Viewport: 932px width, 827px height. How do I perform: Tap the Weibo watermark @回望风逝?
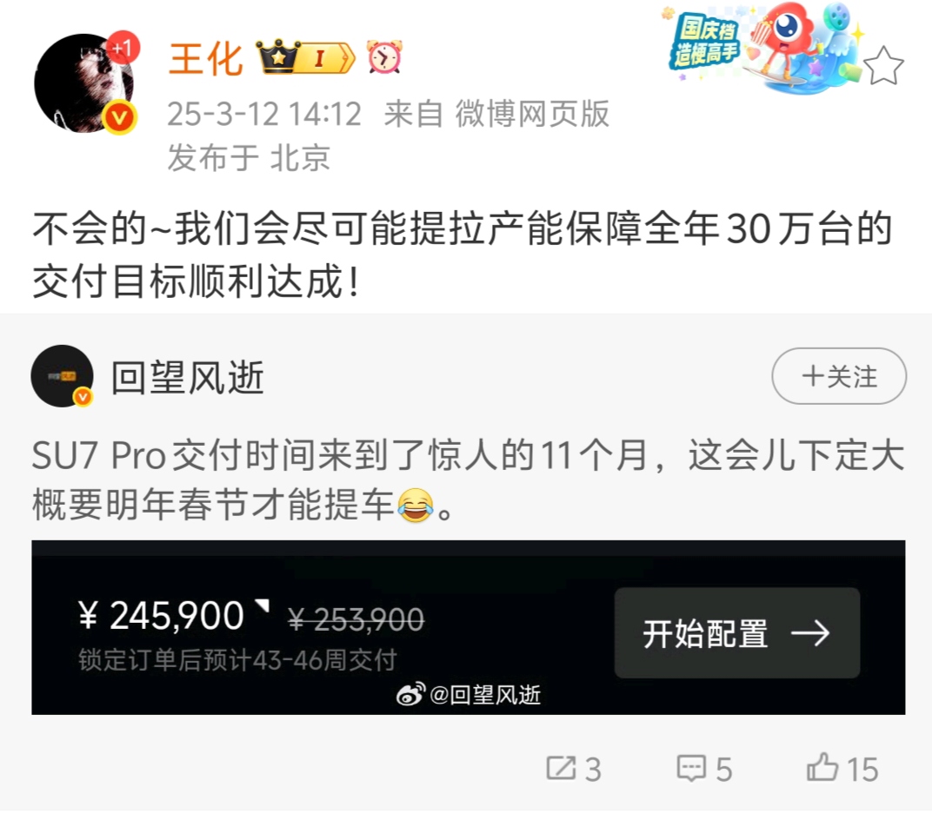[x=469, y=694]
